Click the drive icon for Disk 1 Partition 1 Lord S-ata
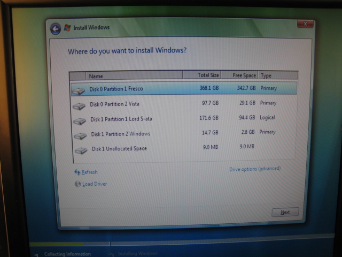342x257 pixels. [80, 121]
